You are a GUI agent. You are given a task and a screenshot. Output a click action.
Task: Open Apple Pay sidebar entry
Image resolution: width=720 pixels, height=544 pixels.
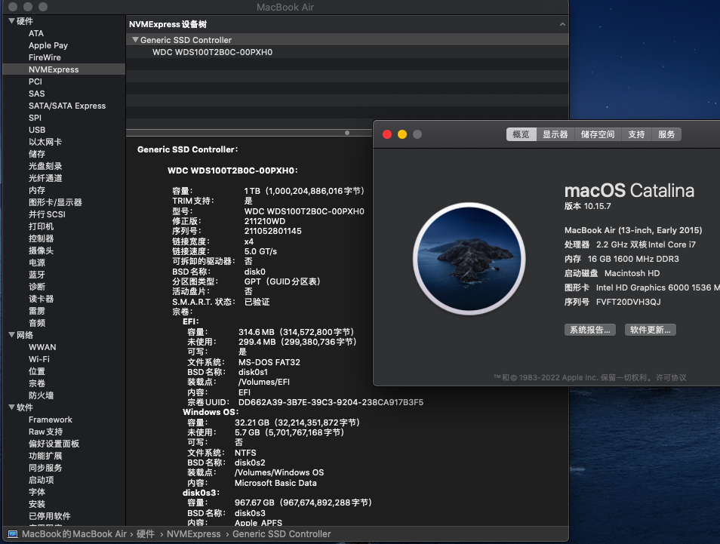pos(48,45)
